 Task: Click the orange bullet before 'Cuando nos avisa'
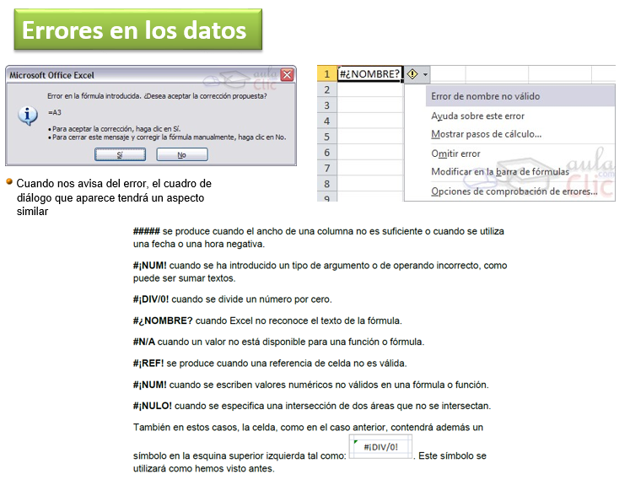[9, 182]
